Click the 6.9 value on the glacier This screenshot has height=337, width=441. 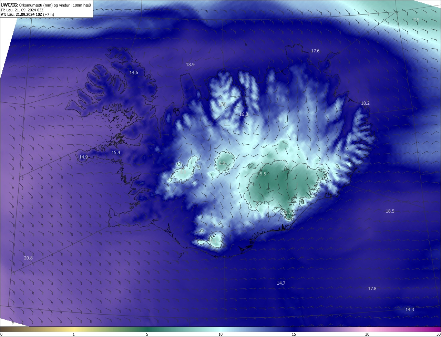222,163
